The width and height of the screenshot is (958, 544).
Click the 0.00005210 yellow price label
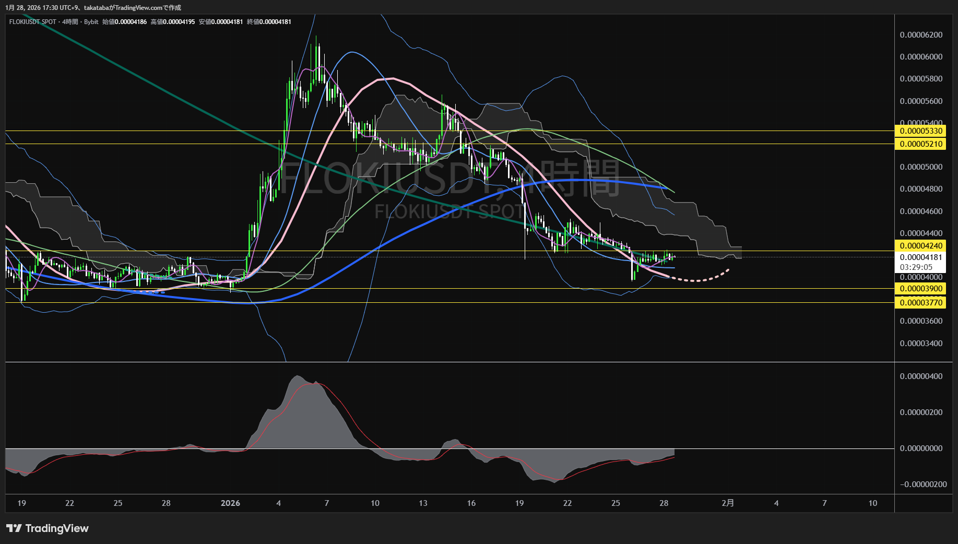click(x=921, y=144)
